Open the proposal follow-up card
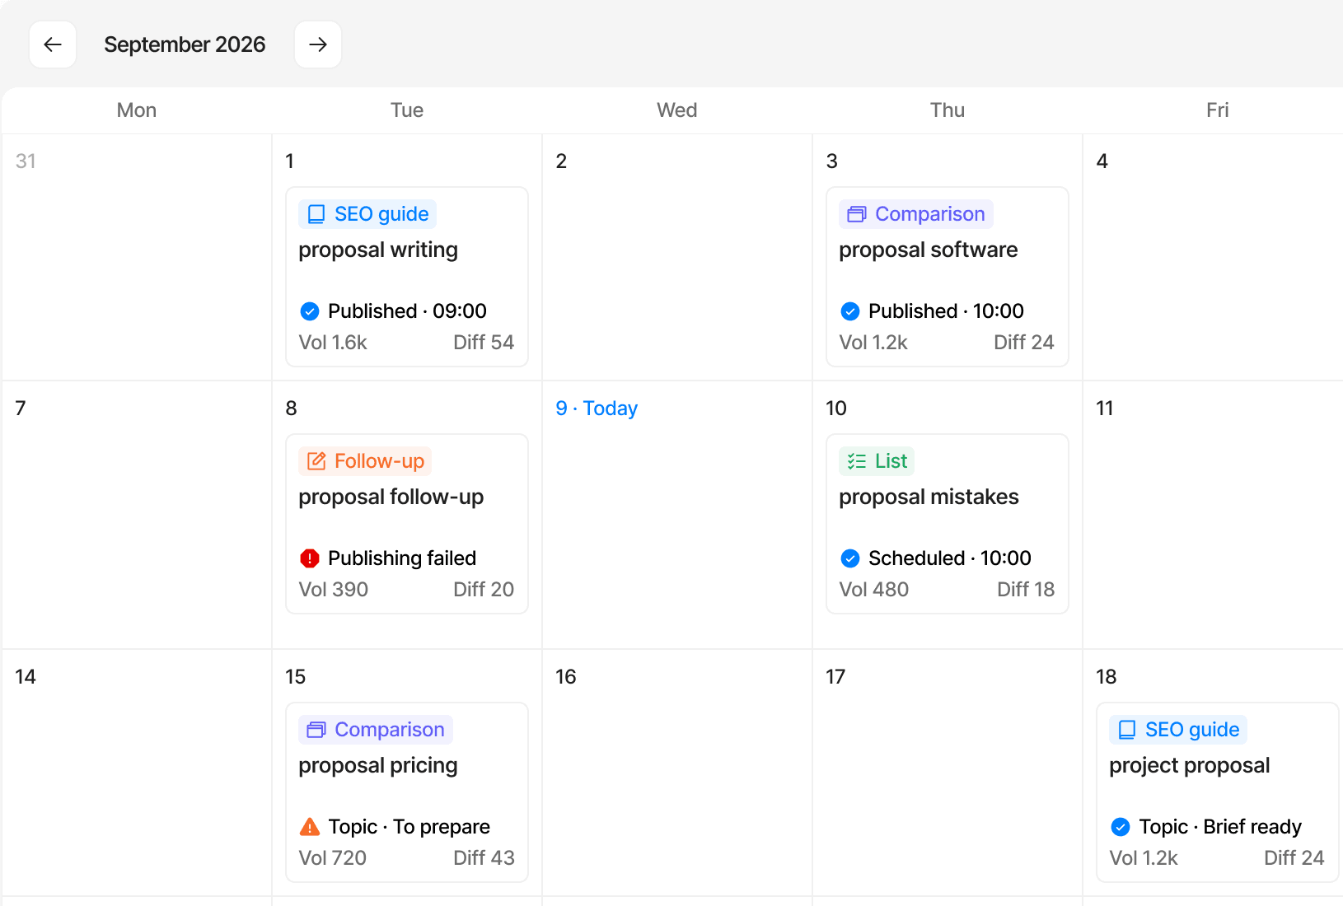 coord(407,524)
